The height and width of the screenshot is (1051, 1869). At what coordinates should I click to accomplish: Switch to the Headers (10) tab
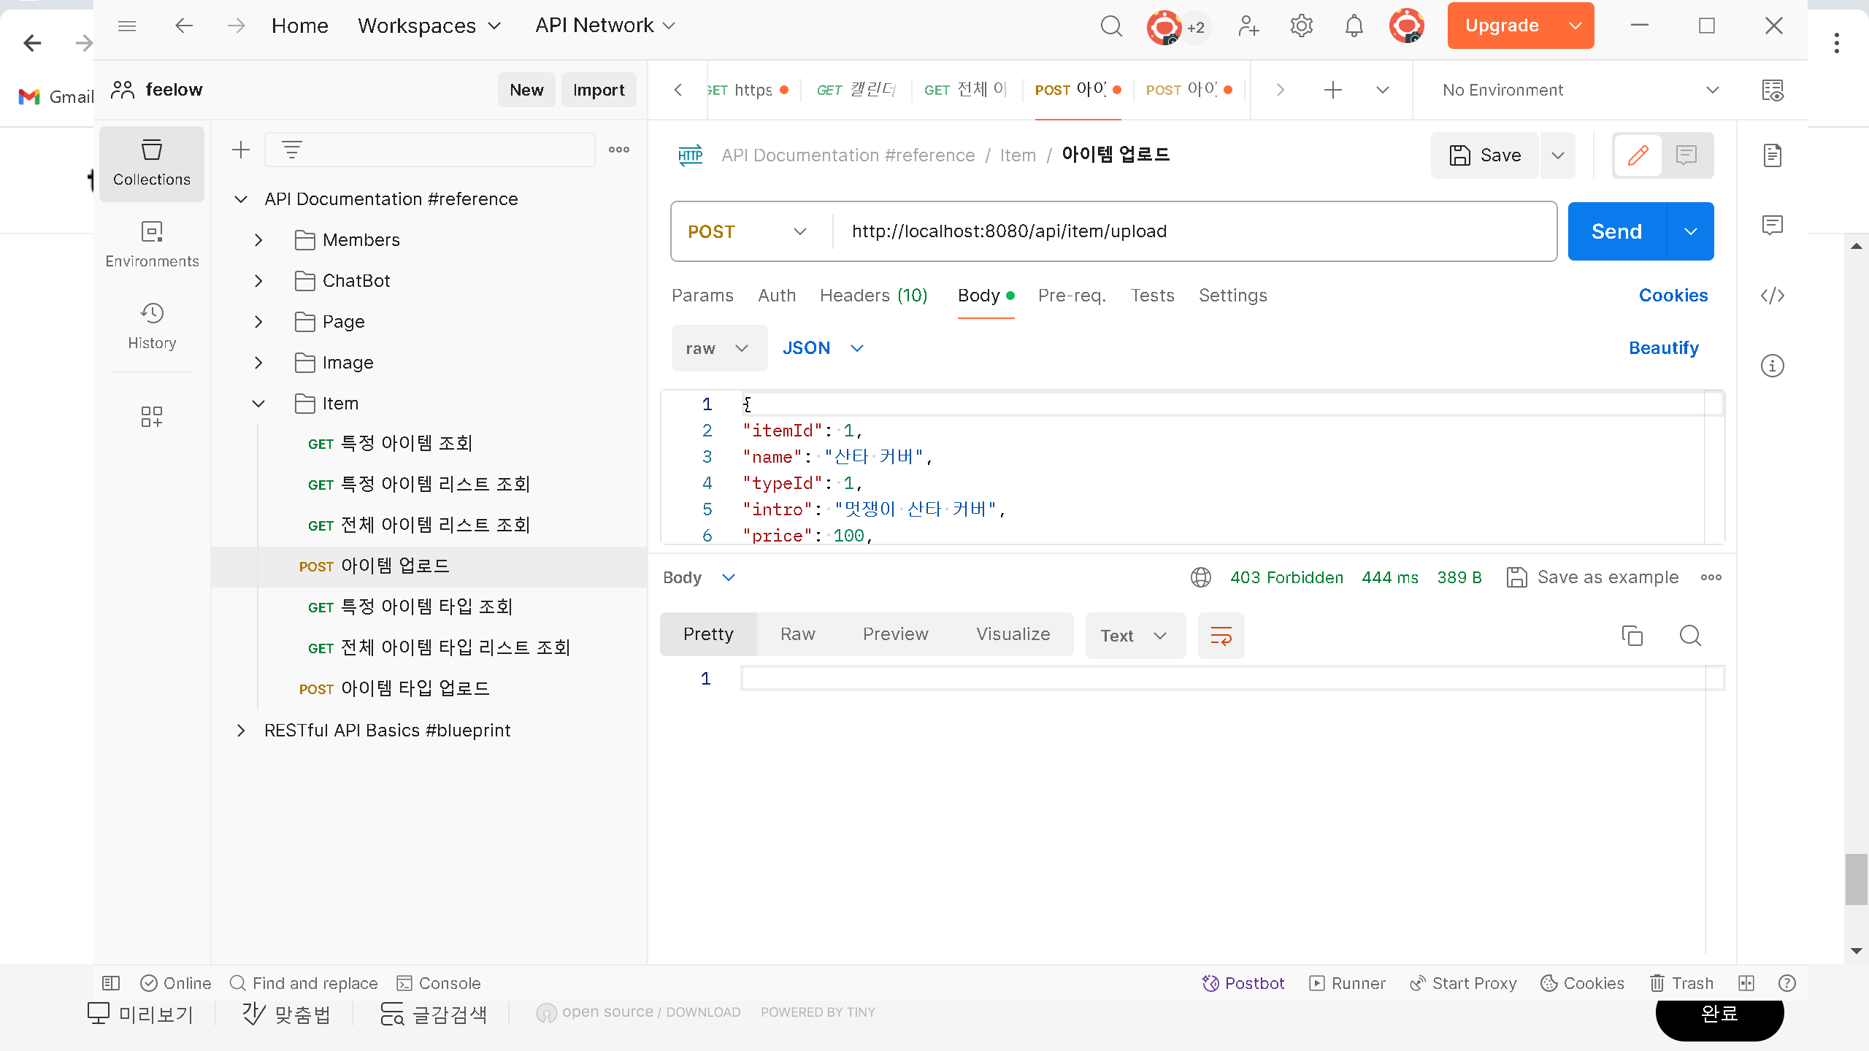pyautogui.click(x=873, y=296)
